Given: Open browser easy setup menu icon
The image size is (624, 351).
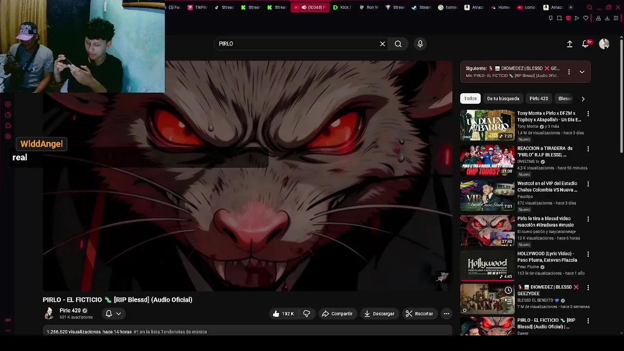Looking at the screenshot, I should coord(616,19).
